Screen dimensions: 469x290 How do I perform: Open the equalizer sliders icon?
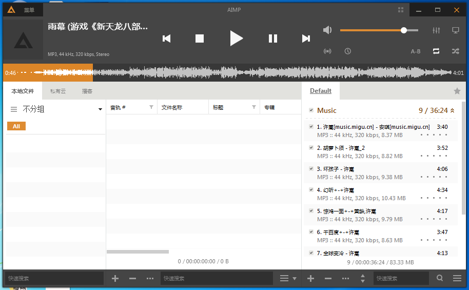click(436, 30)
